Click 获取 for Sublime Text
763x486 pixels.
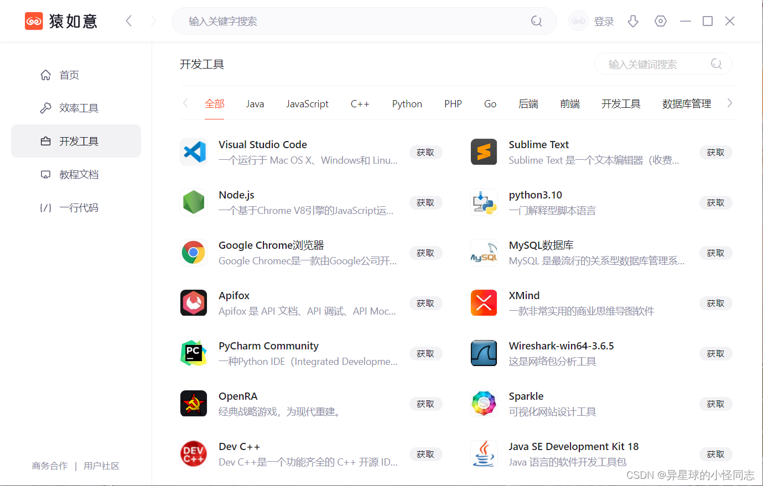715,153
